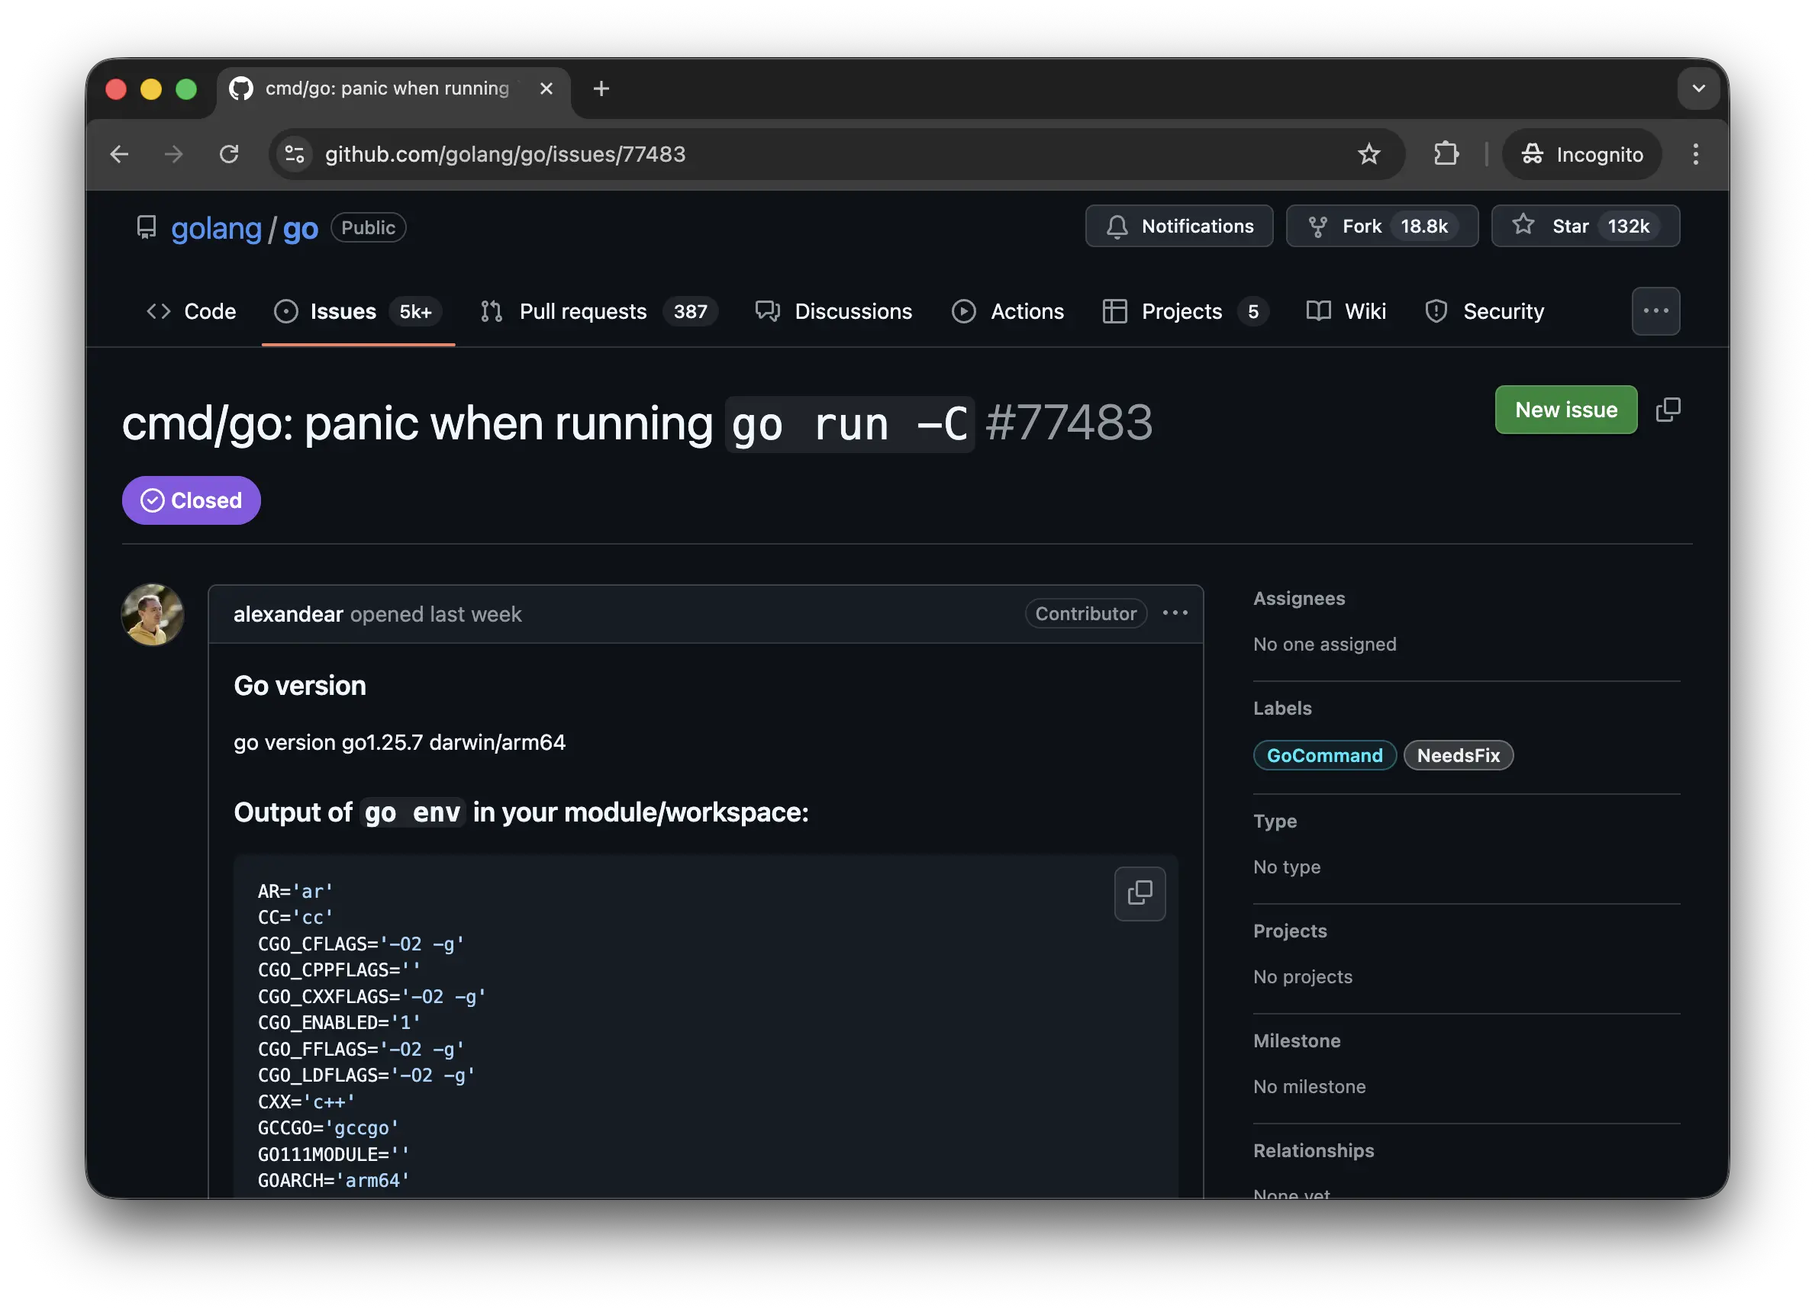Open the golang organization link
The width and height of the screenshot is (1815, 1312).
click(216, 228)
